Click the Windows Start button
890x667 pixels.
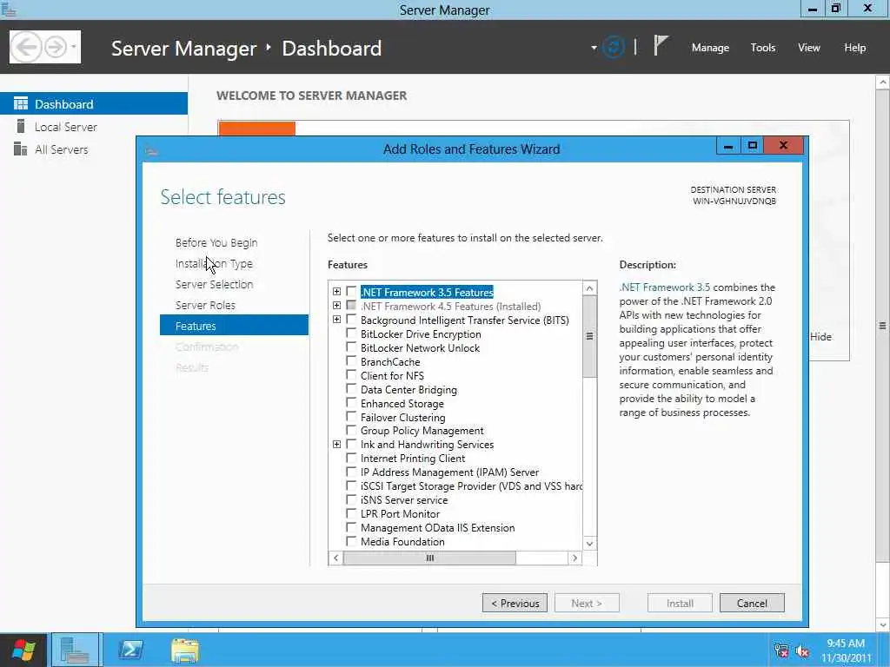click(23, 650)
